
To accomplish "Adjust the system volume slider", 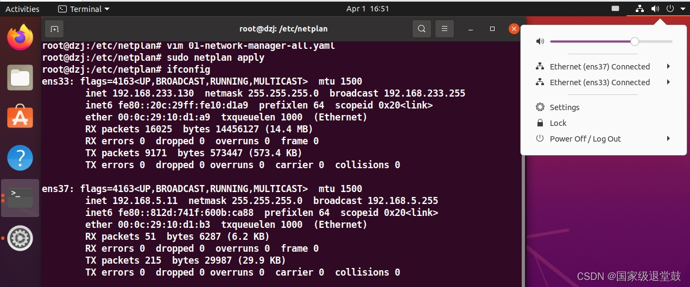I will (x=611, y=41).
